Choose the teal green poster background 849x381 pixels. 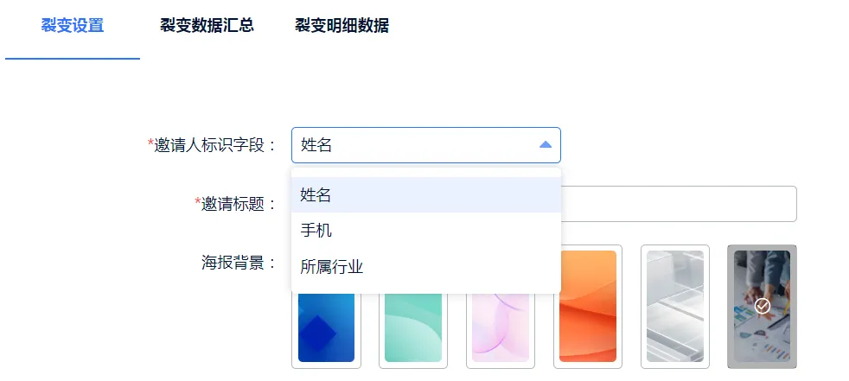(x=412, y=331)
